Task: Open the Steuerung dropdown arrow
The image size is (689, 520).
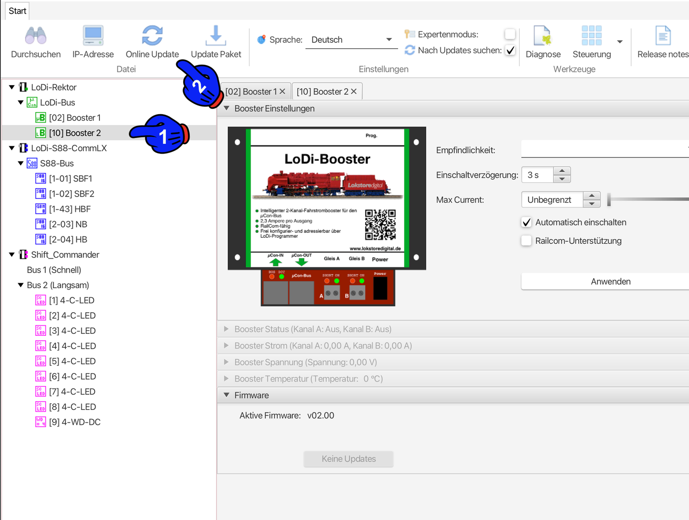Action: pos(620,42)
